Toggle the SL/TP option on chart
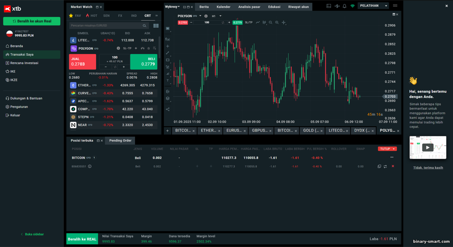This screenshot has width=453, height=247. pyautogui.click(x=249, y=23)
